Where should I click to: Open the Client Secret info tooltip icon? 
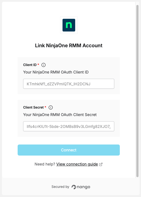click(x=51, y=107)
